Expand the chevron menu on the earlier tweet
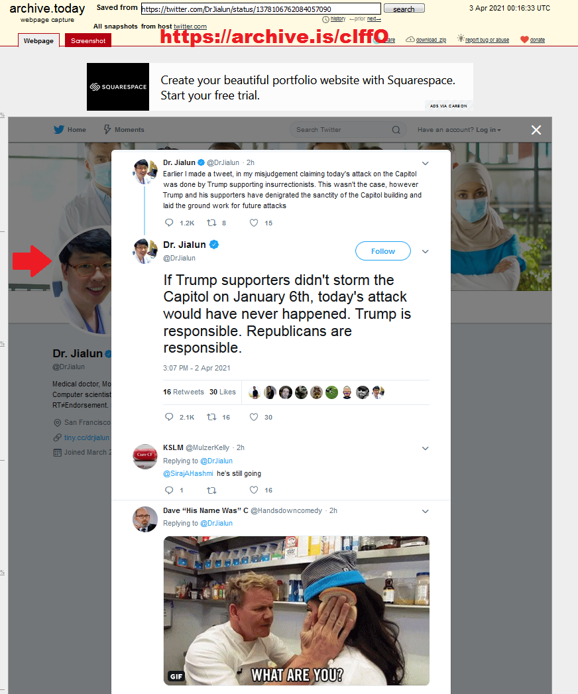Image resolution: width=578 pixels, height=694 pixels. tap(426, 163)
